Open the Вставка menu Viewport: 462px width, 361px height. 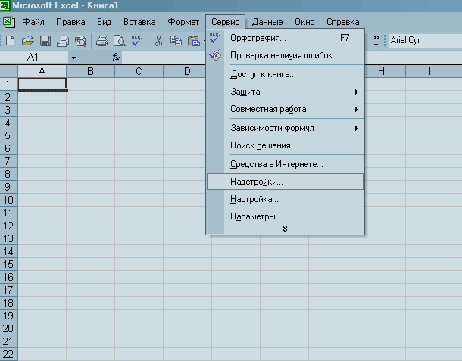[x=139, y=22]
